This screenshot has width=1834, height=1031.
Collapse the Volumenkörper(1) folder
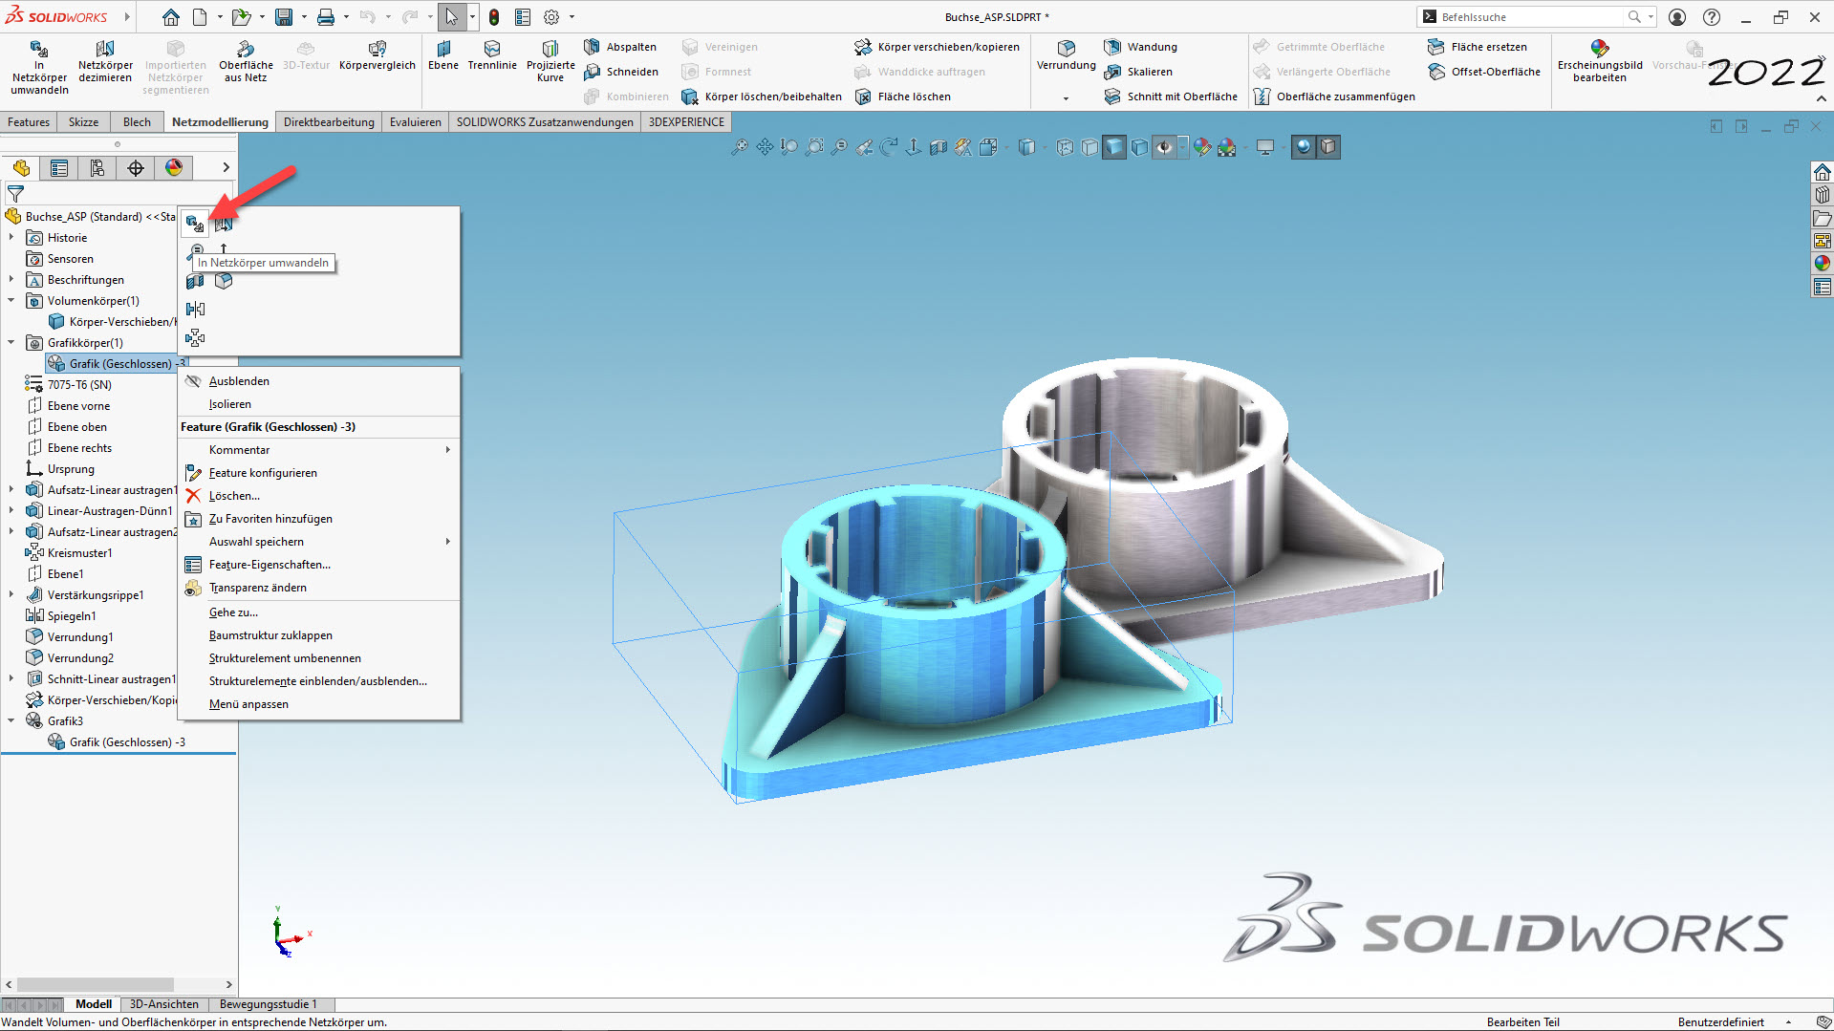click(11, 301)
